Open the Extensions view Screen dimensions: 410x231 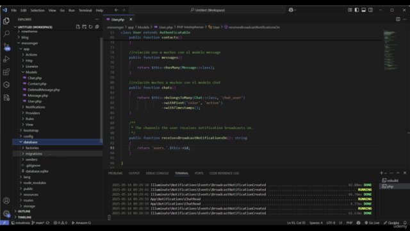pyautogui.click(x=6, y=72)
